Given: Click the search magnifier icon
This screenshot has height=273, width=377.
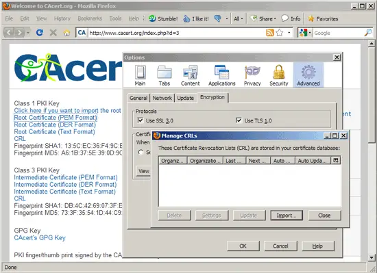Looking at the screenshot, I should click(368, 33).
